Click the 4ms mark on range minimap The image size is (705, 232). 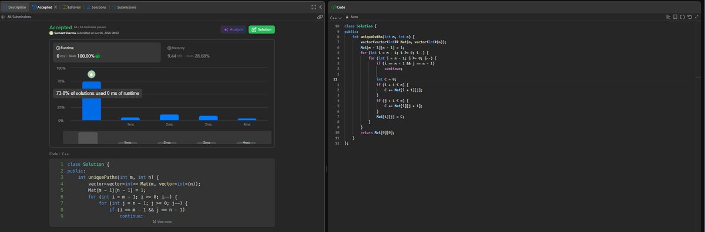click(x=246, y=142)
